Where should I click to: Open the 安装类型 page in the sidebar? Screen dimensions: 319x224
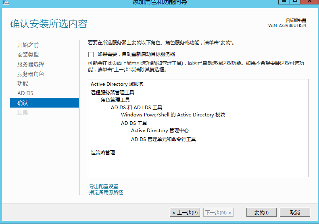click(x=28, y=55)
